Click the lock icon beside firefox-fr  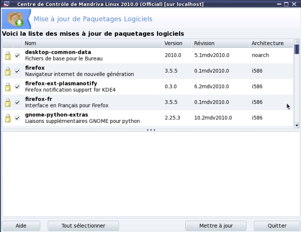[x=8, y=102]
